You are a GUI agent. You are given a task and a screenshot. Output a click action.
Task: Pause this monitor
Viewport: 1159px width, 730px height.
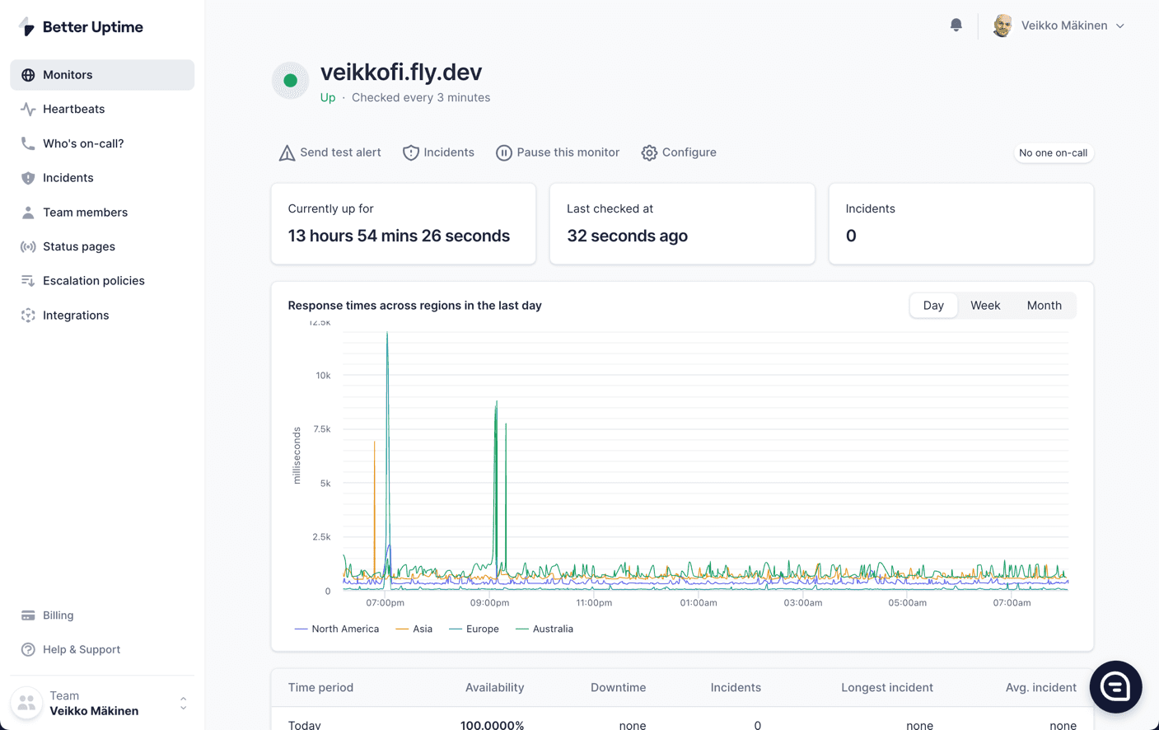coord(558,152)
